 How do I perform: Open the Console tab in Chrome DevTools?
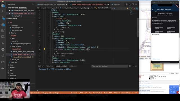coord(147,9)
